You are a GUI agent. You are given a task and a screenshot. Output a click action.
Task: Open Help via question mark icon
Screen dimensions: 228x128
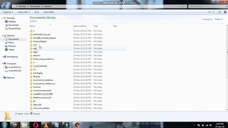click(x=225, y=12)
